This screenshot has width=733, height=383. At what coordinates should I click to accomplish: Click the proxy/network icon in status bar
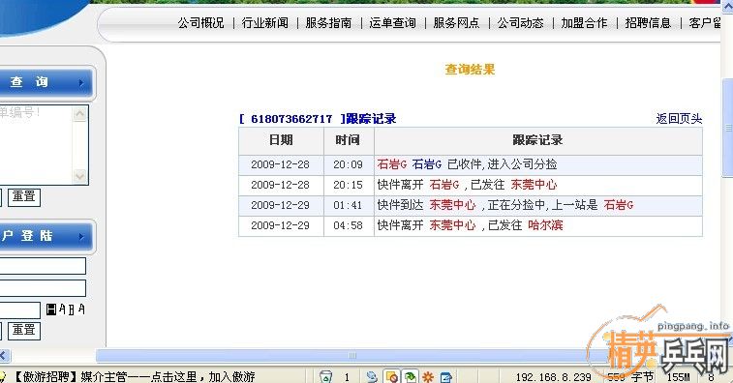click(372, 376)
